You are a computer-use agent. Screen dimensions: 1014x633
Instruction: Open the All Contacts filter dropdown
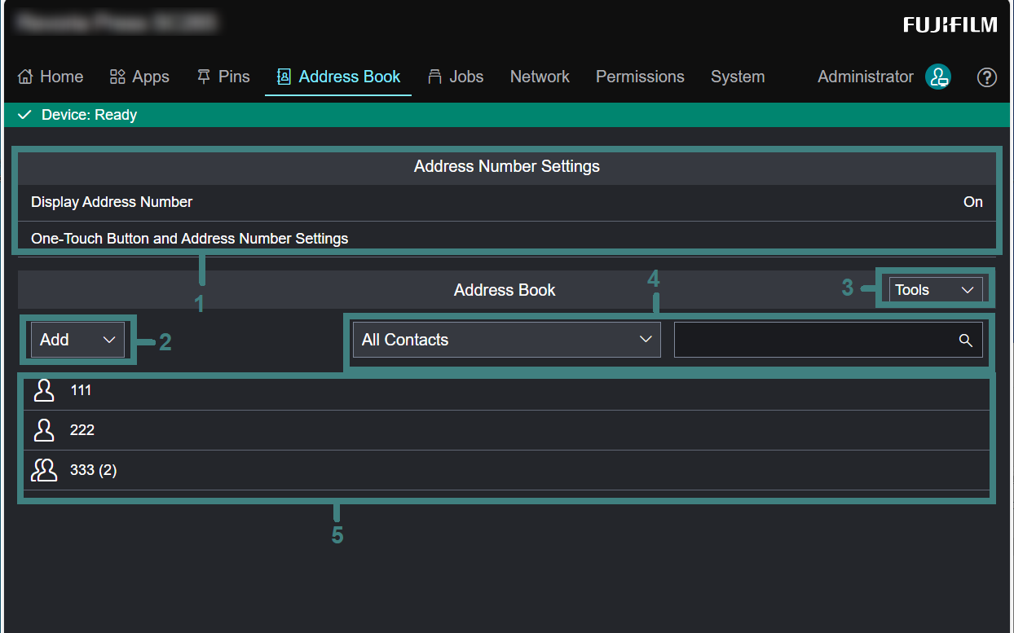505,340
